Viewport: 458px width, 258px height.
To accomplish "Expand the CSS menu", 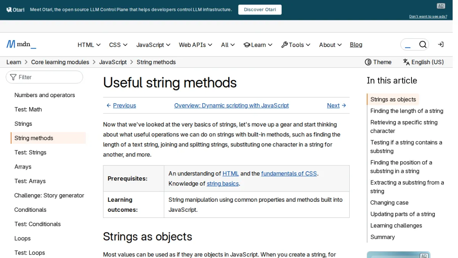I will click(x=118, y=45).
